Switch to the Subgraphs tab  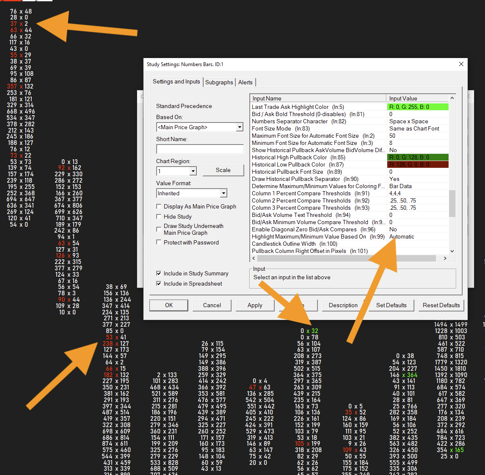(x=219, y=82)
